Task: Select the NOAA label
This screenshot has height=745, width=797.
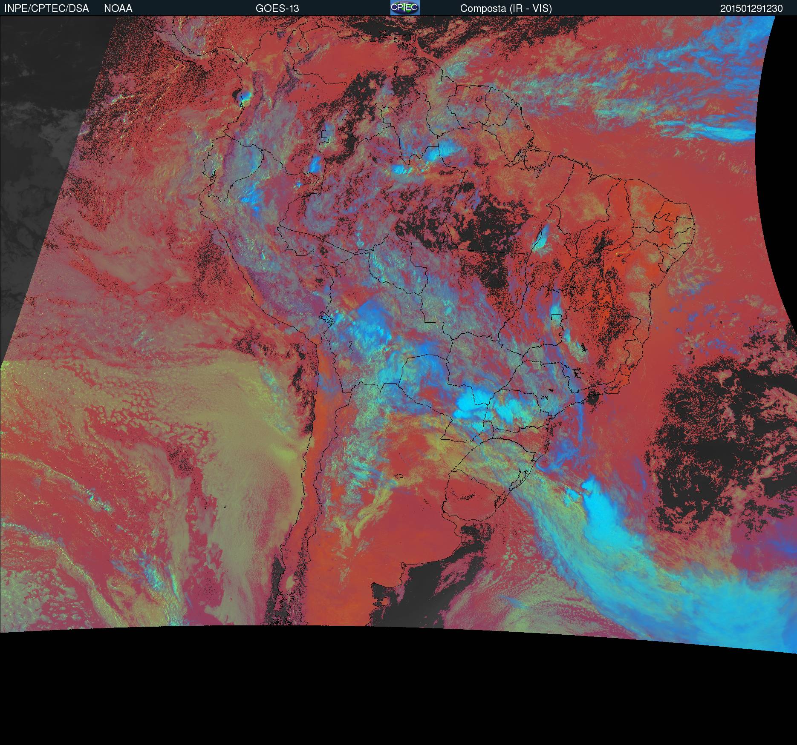Action: click(x=118, y=9)
